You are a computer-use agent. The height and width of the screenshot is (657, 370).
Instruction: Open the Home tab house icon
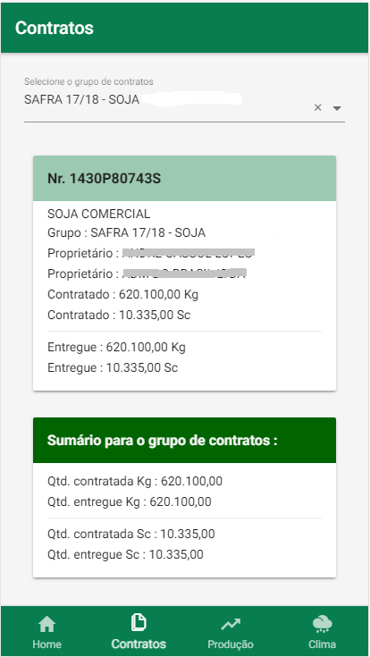[x=47, y=625]
